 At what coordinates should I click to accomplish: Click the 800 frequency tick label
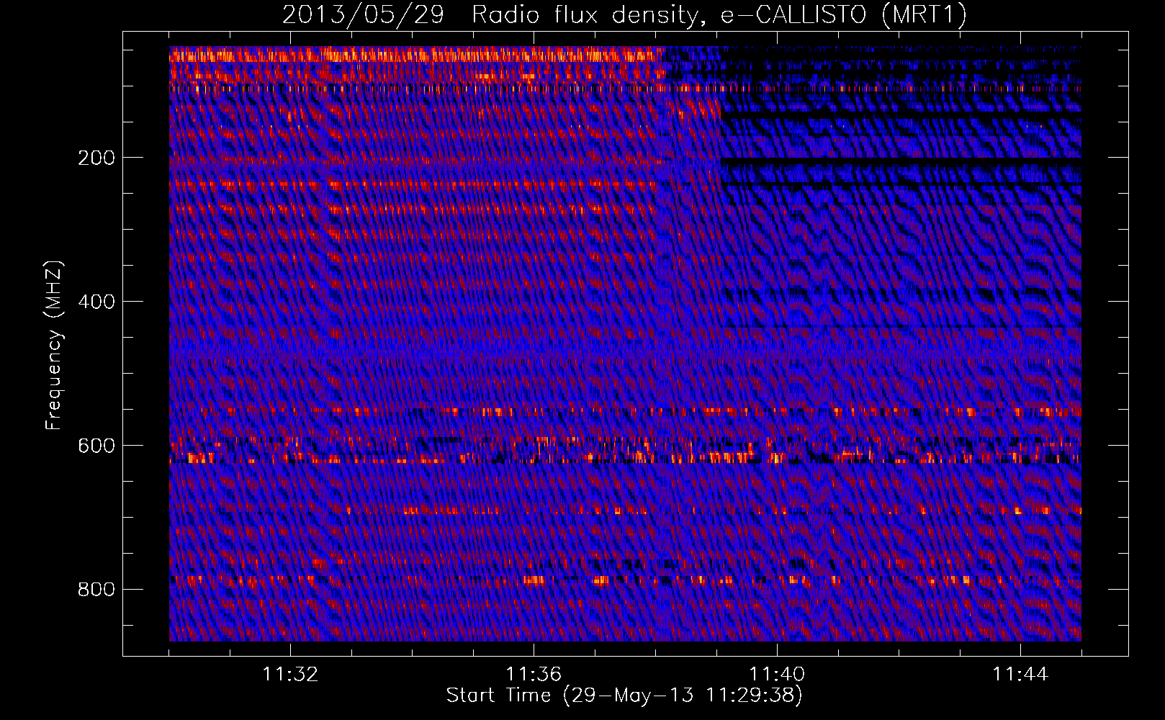point(96,590)
